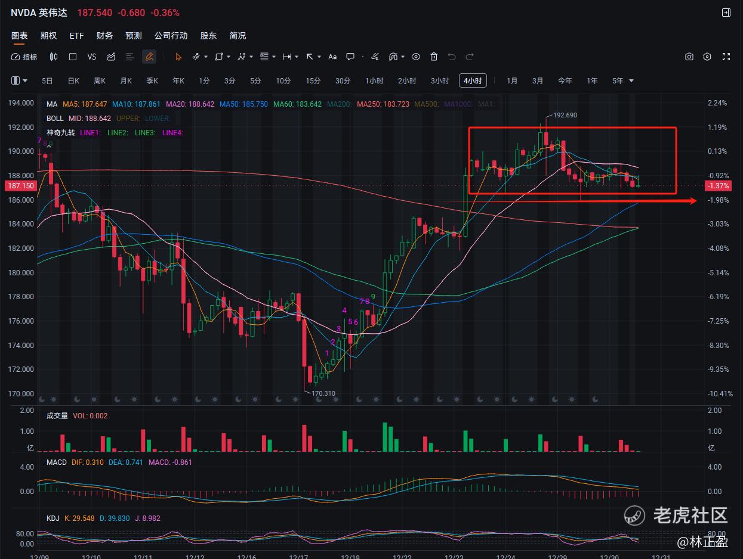Switch to the 图表 tab
743x559 pixels.
coord(19,36)
